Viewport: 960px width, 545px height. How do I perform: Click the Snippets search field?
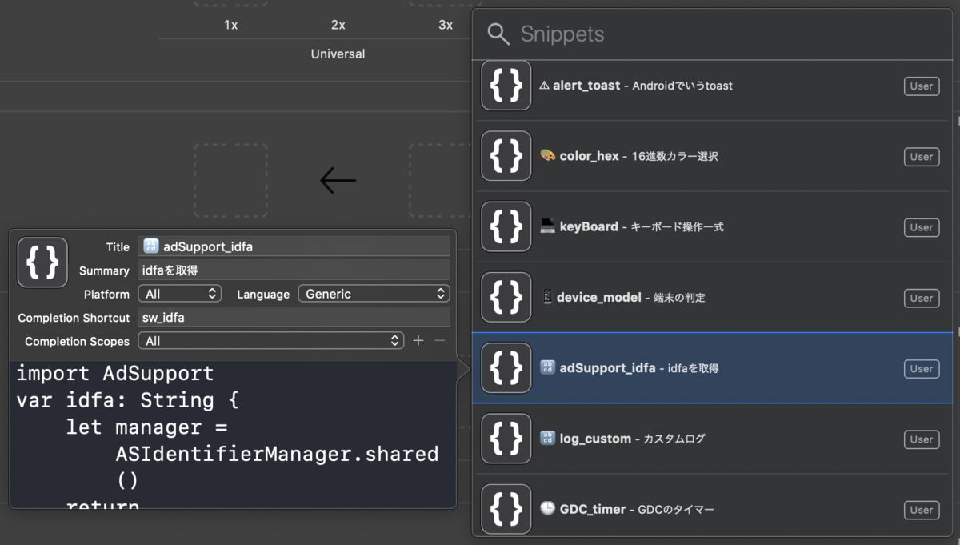pyautogui.click(x=720, y=34)
